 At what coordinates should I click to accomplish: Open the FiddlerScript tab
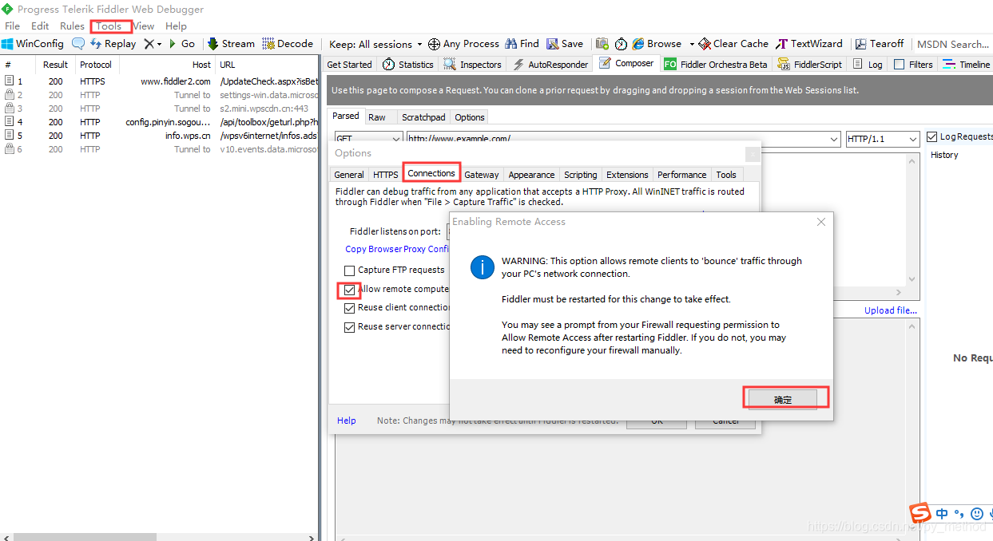(x=809, y=65)
